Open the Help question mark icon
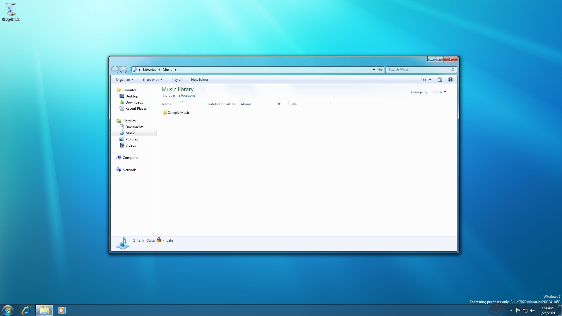This screenshot has height=316, width=562. coord(450,80)
